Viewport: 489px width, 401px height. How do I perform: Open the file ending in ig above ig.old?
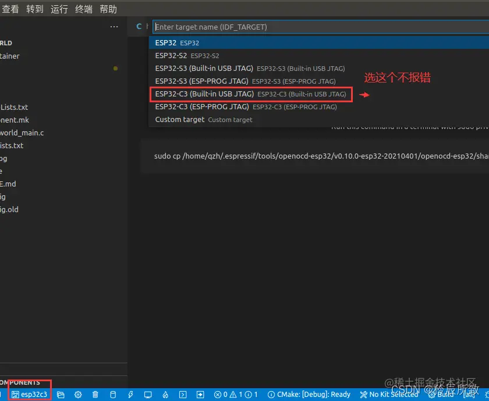coord(3,196)
